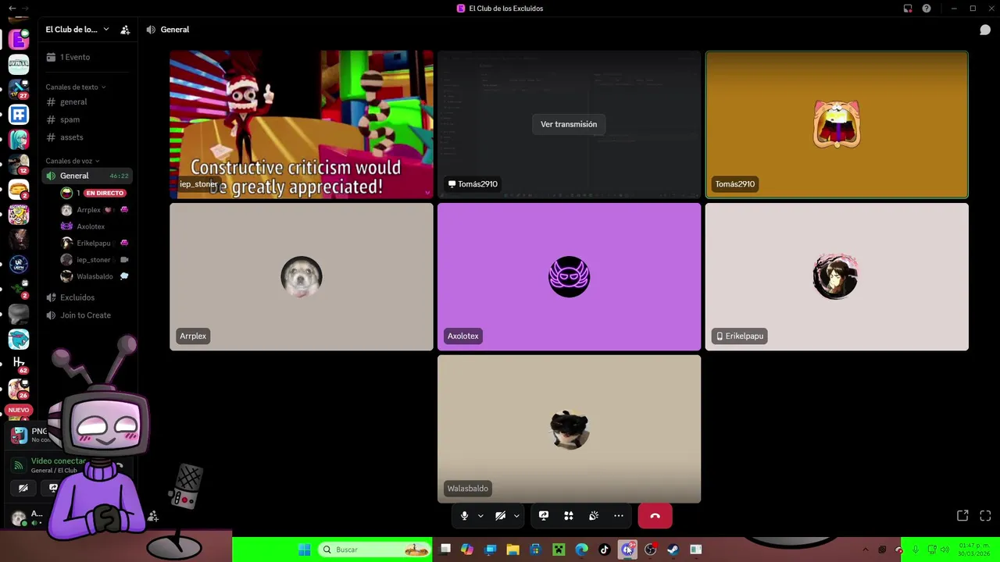
Task: Open the Help icon in title bar
Action: click(x=927, y=9)
